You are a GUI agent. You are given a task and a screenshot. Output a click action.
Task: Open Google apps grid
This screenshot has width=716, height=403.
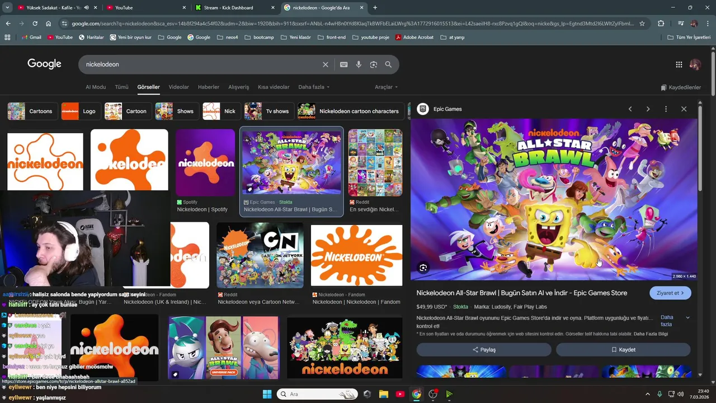679,64
